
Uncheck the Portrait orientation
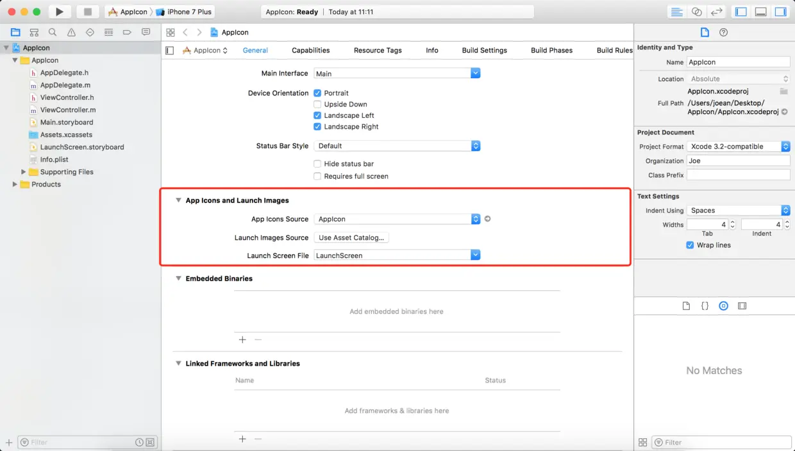(317, 93)
